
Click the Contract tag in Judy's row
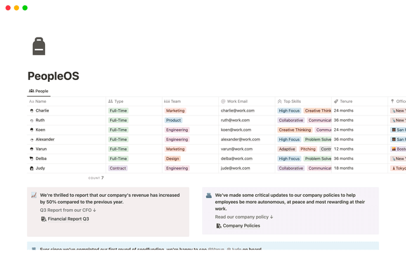(x=117, y=168)
